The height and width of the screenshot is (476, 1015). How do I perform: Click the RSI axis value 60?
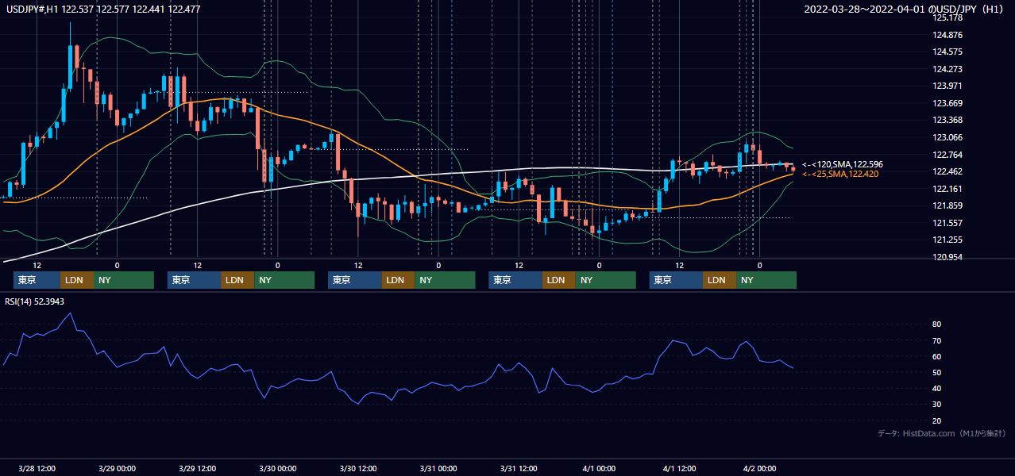pos(937,356)
